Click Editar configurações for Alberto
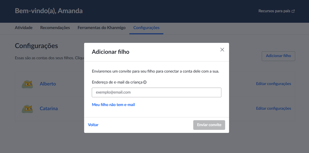This screenshot has height=153, width=309. 274,84
